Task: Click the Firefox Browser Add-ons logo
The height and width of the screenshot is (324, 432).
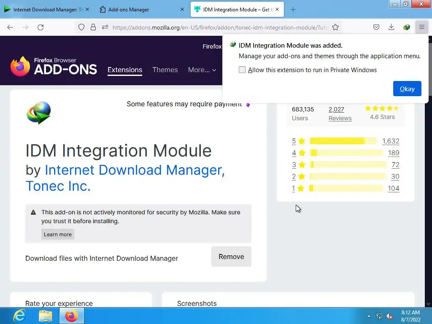Action: [54, 66]
